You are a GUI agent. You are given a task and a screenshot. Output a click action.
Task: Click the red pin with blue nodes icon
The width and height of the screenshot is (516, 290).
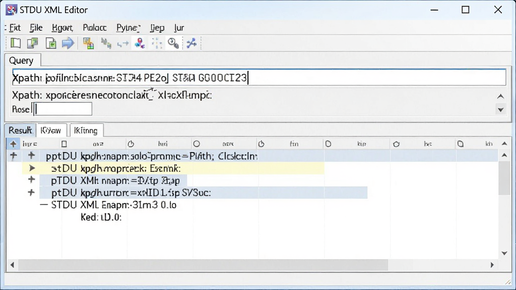(140, 43)
